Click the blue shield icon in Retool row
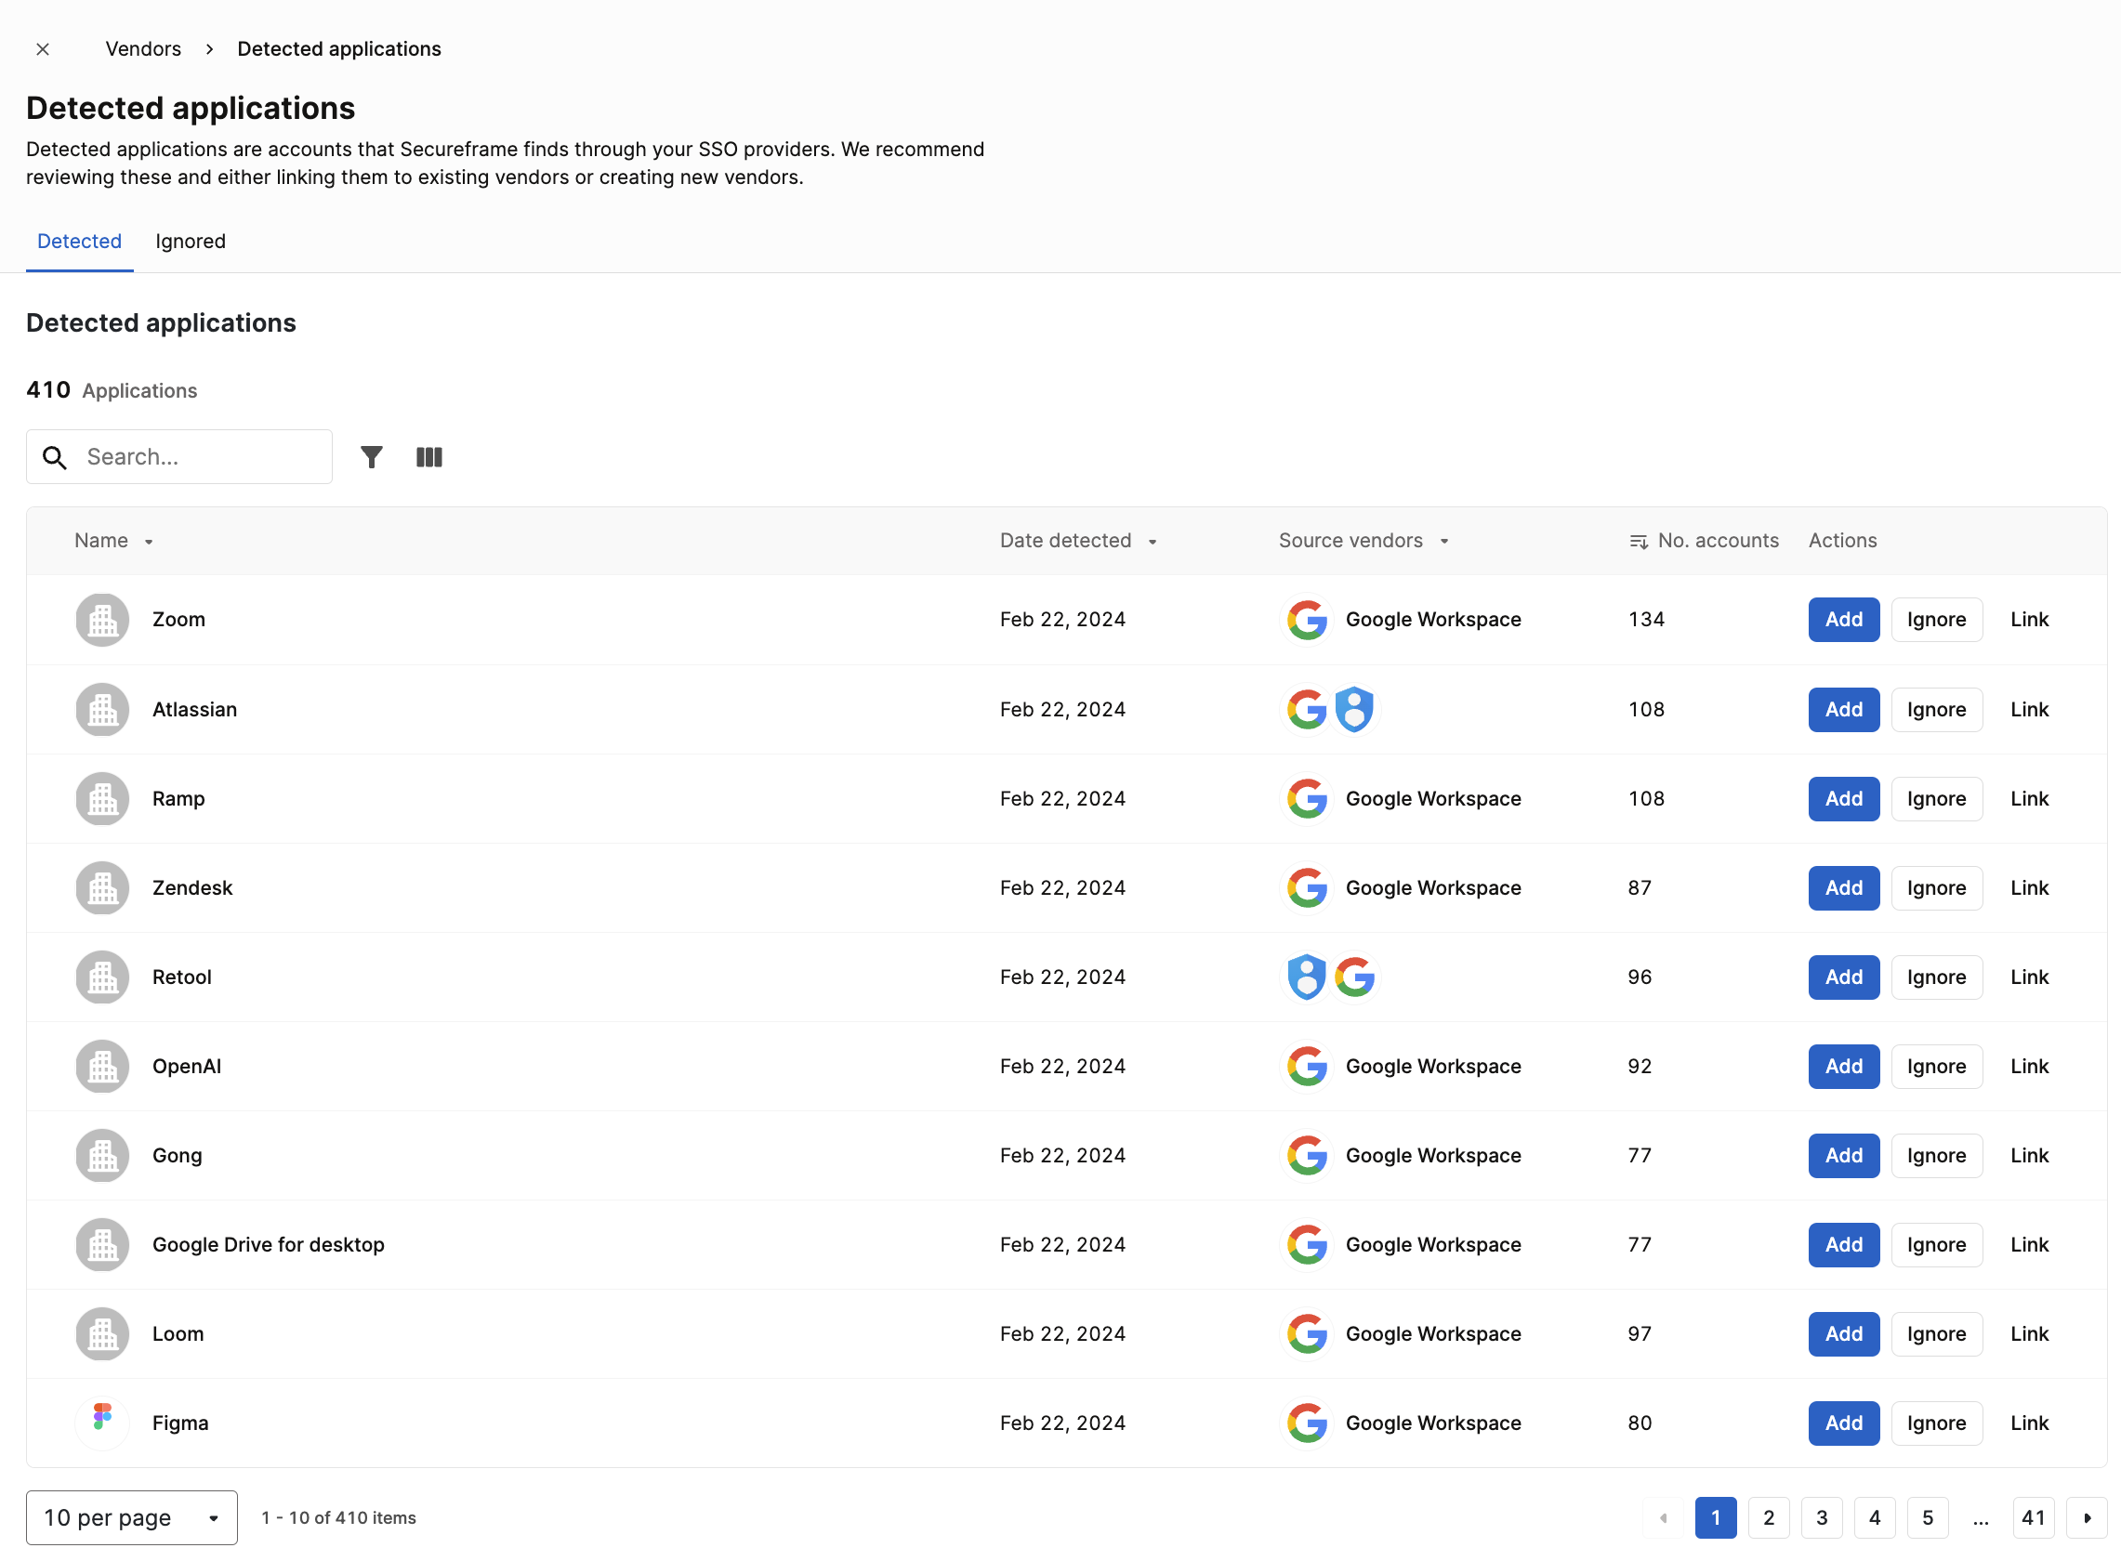The width and height of the screenshot is (2121, 1561). 1307,978
